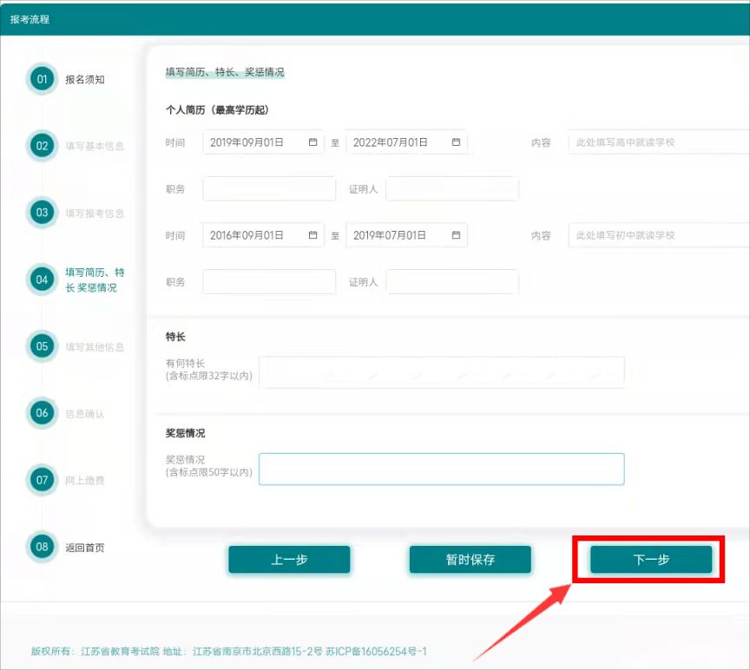Screen dimensions: 750x670
Task: Open calendar for 2016年09月01日 start date
Action: coord(312,235)
